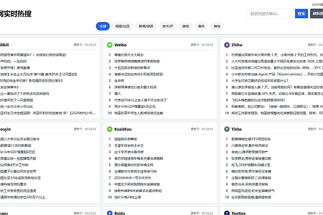Open Douyin topic about GDP增量超6万亿
The width and height of the screenshot is (323, 215).
click(18, 152)
